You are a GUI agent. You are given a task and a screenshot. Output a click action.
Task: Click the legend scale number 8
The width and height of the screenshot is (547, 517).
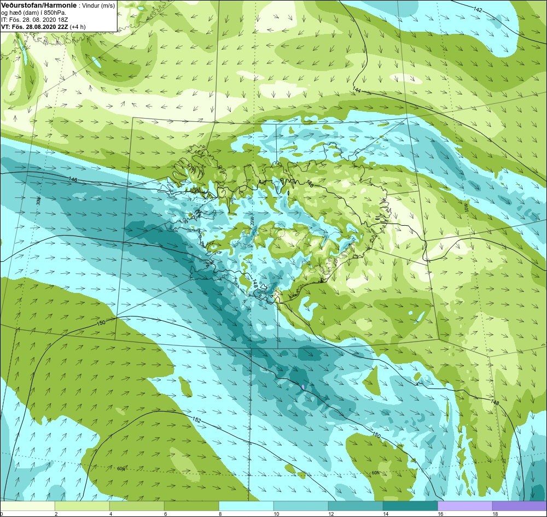[x=220, y=514]
